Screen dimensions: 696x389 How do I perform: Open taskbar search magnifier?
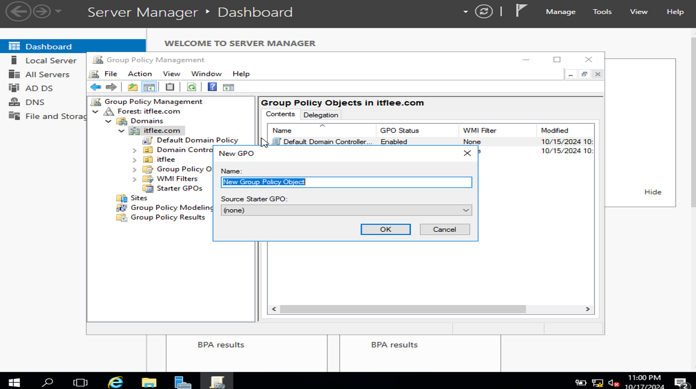[x=47, y=382]
